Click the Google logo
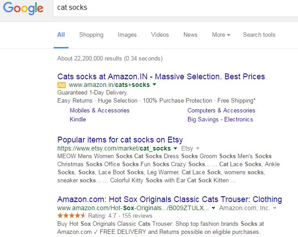This screenshot has height=237, width=298. 23,9
